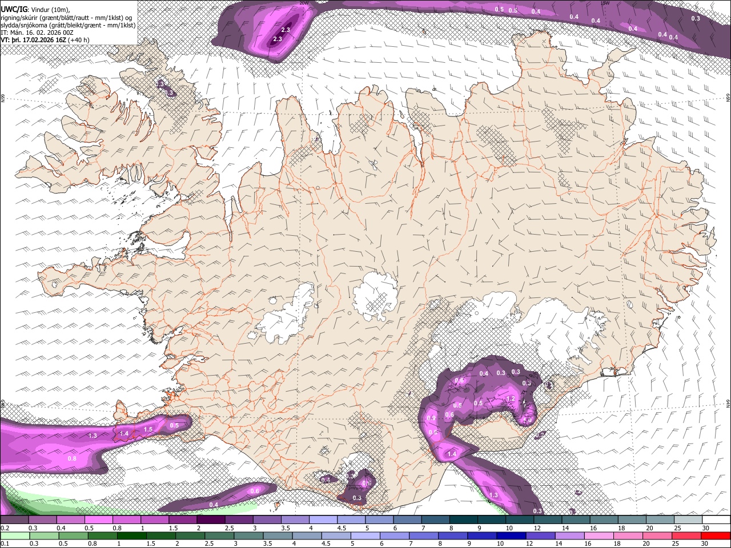Click the bottom-row legend swatch between 0.1 and 0.3
The height and width of the screenshot is (548, 731).
(14, 535)
